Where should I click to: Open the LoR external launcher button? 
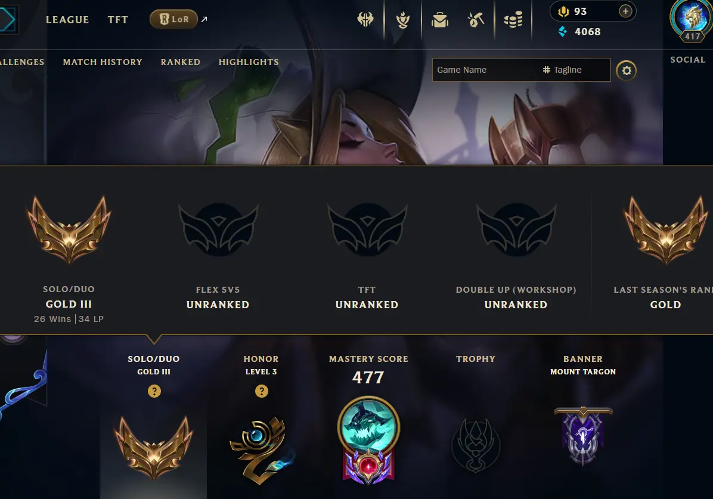173,19
